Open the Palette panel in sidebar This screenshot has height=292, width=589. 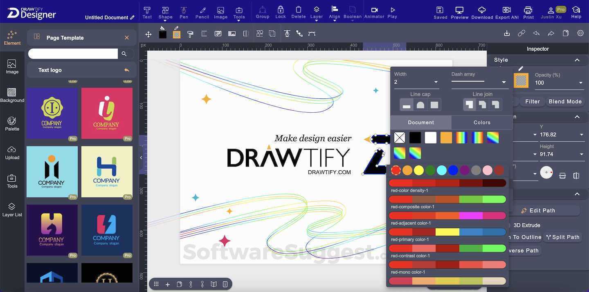(x=12, y=124)
